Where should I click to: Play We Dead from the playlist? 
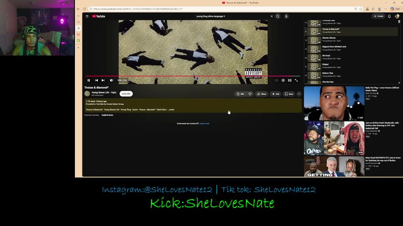[351, 58]
